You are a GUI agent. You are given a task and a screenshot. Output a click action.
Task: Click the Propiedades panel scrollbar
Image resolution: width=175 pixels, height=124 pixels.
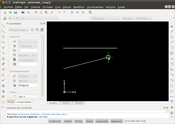point(43,52)
